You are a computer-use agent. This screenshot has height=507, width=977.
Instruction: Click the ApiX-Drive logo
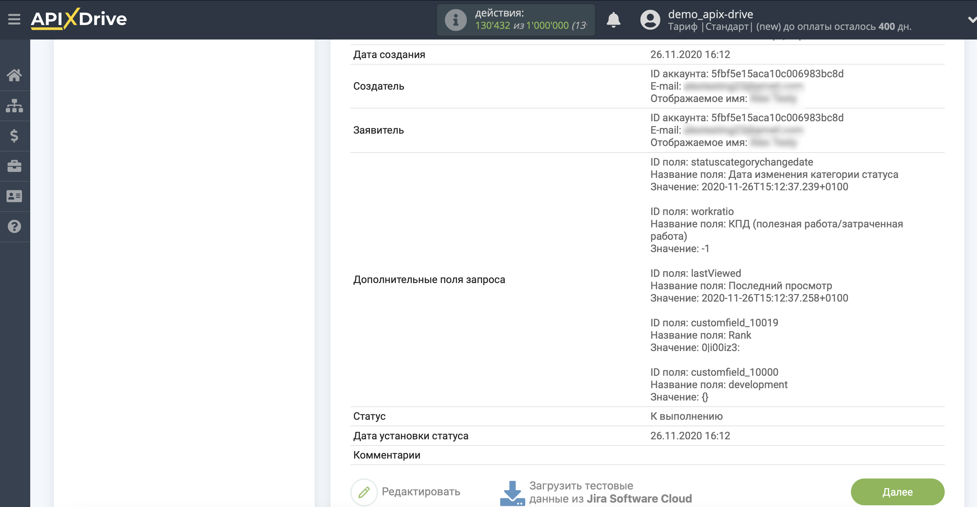[79, 19]
